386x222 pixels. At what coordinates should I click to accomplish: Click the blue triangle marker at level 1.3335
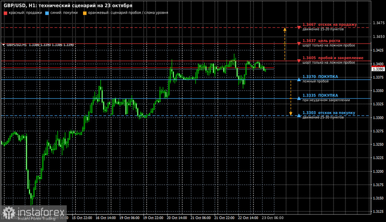point(299,99)
